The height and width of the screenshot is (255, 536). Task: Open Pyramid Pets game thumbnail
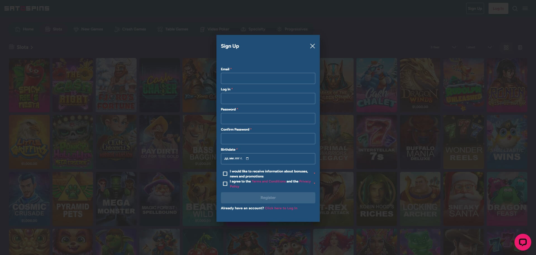pyautogui.click(x=73, y=199)
